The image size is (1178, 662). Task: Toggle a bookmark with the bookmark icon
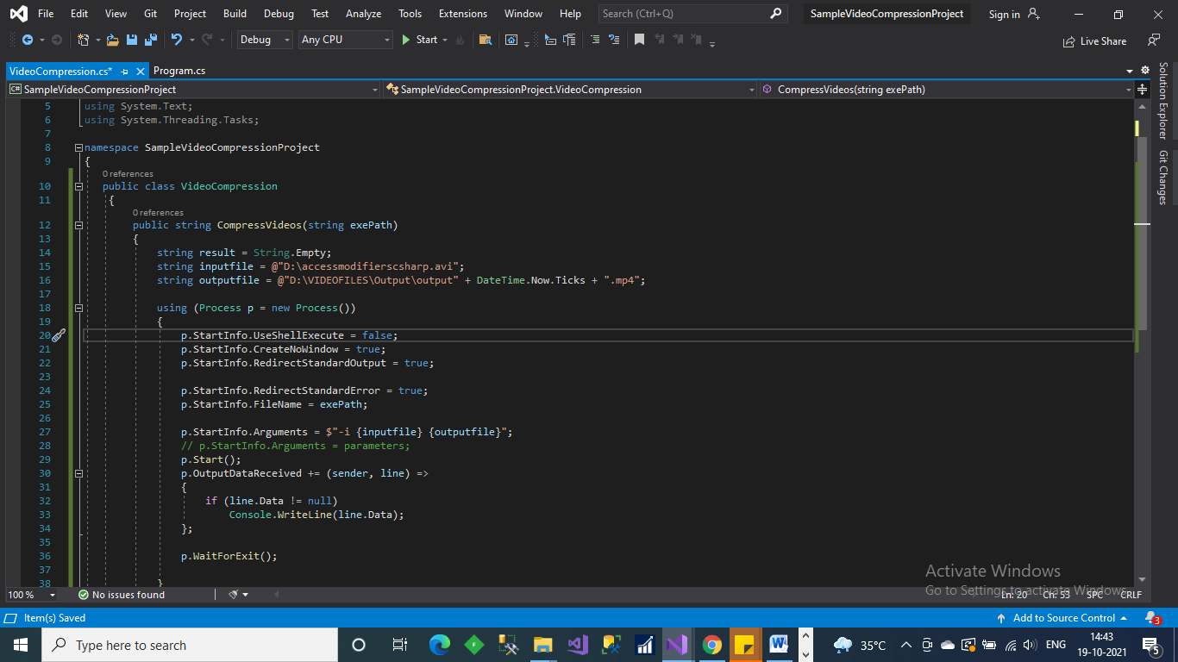click(x=639, y=40)
